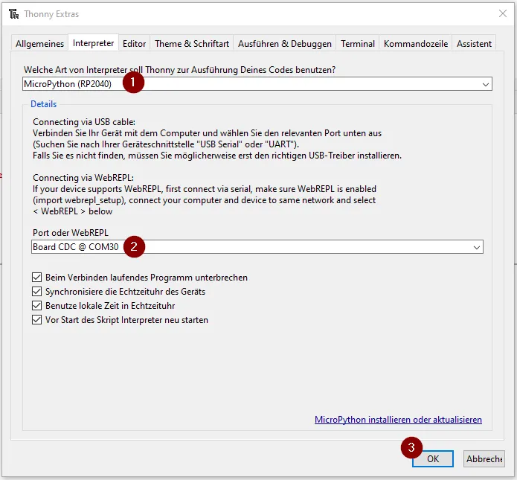This screenshot has height=480, width=517.
Task: Go to the Terminal tab
Action: [x=358, y=44]
